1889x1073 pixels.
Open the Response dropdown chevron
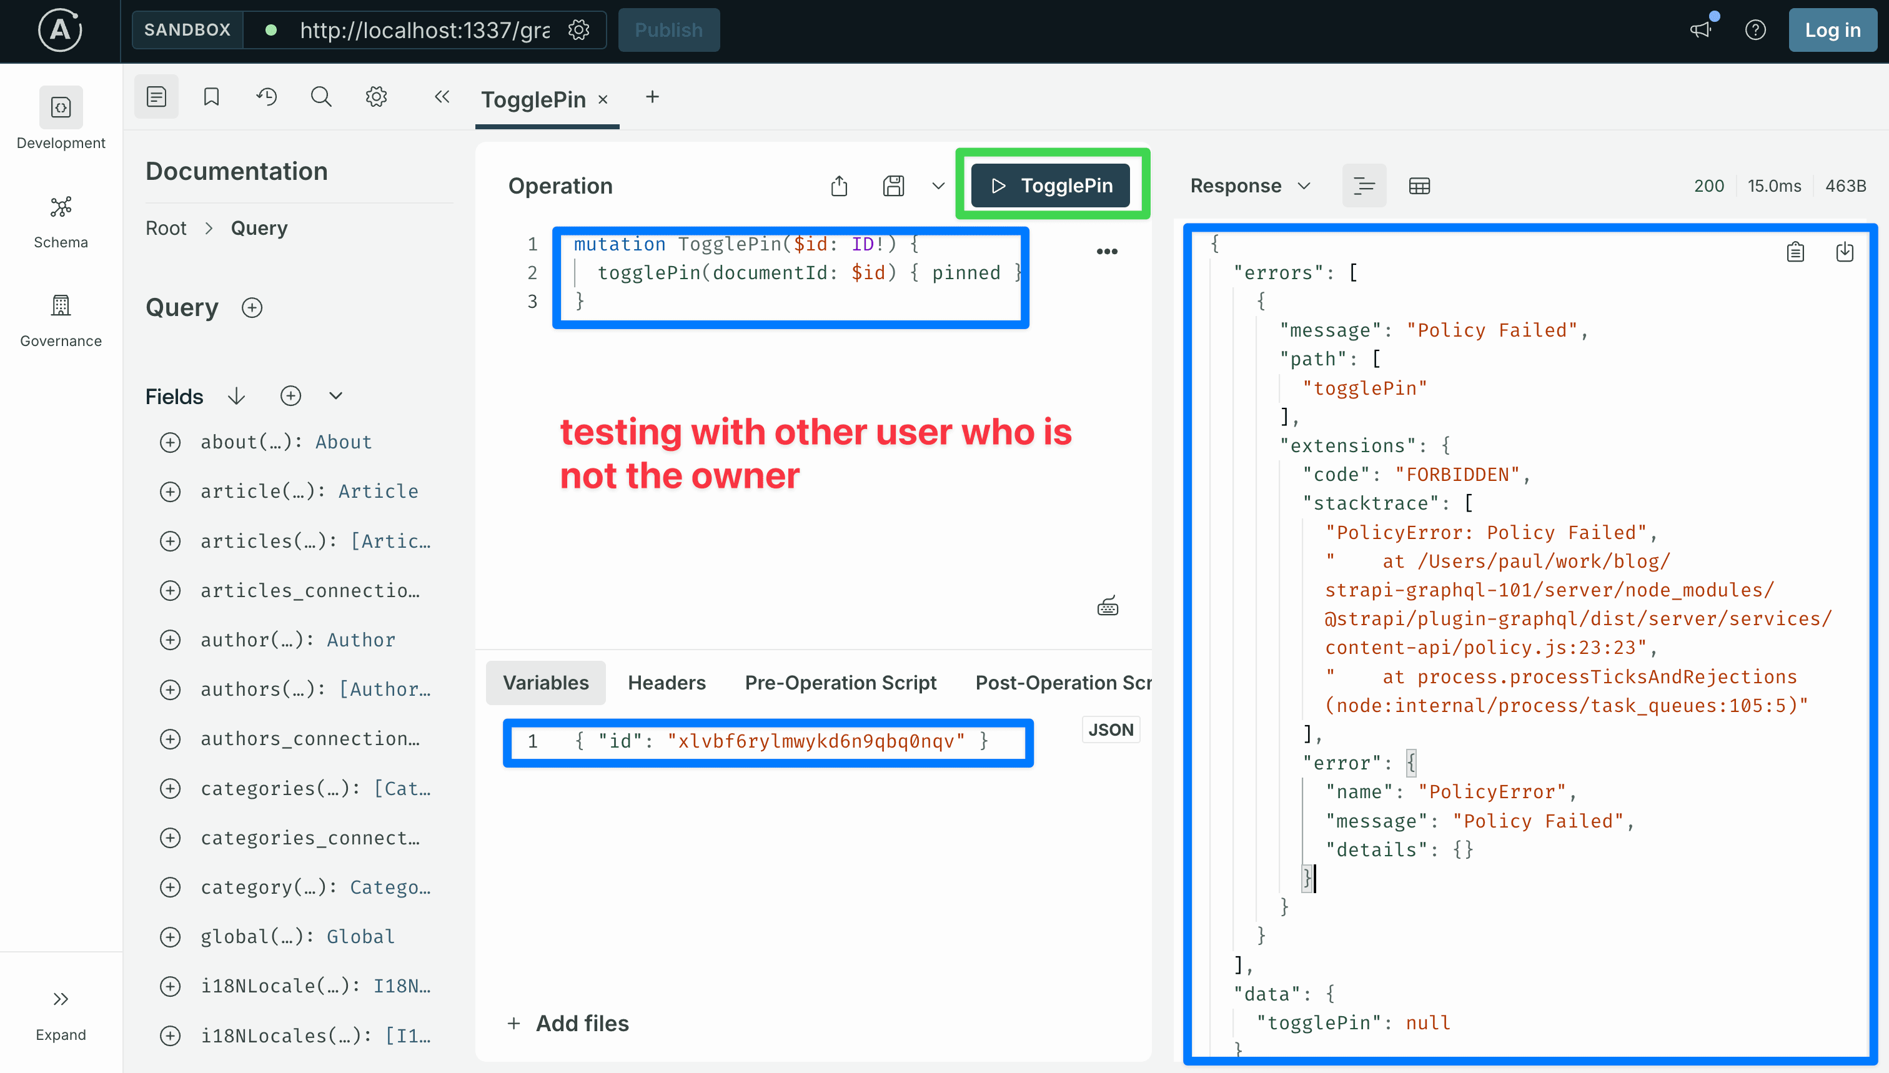coord(1304,185)
